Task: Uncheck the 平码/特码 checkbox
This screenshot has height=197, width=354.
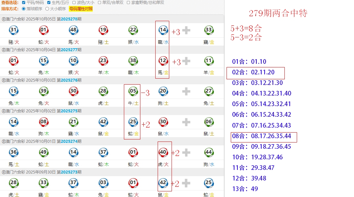Action: 23,3
